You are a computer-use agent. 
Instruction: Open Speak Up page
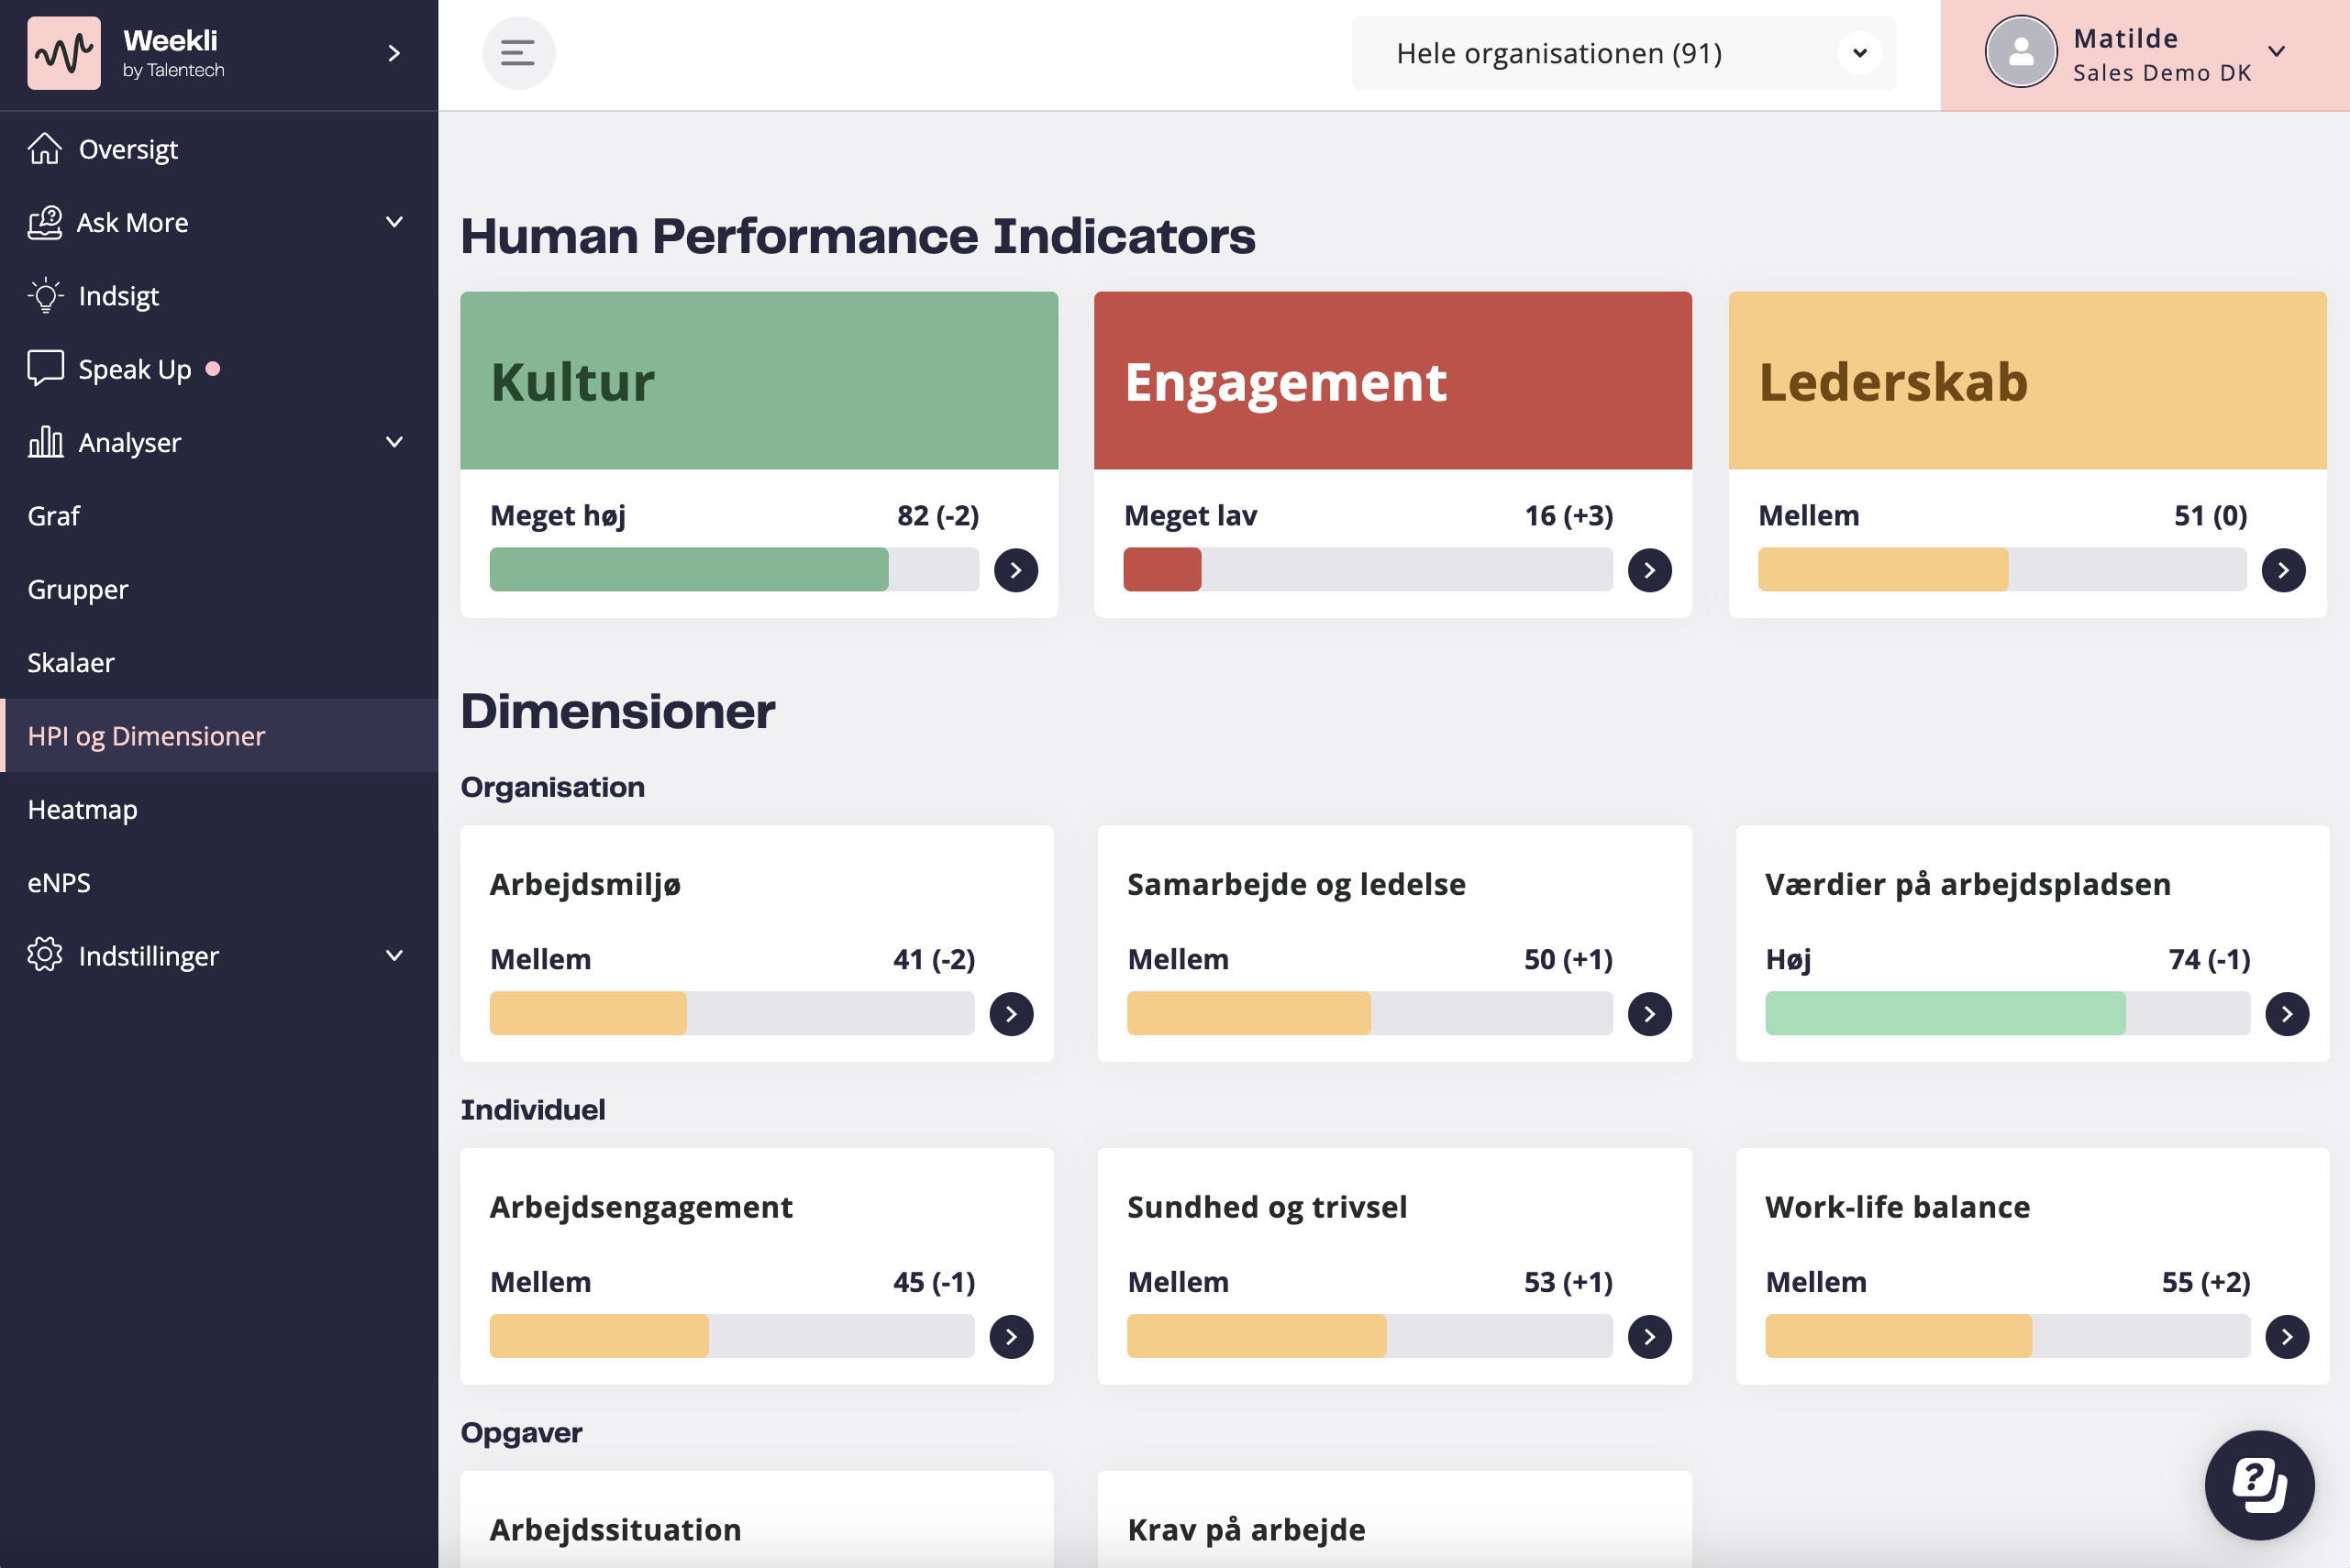pos(134,369)
